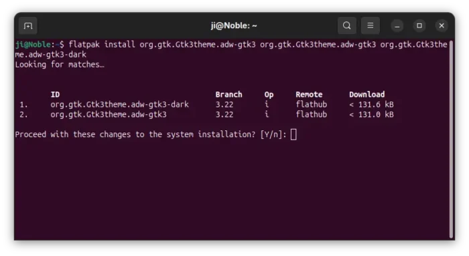This screenshot has width=469, height=256.
Task: Click the adw-gtk3-dark ID in row 1
Action: click(x=119, y=105)
